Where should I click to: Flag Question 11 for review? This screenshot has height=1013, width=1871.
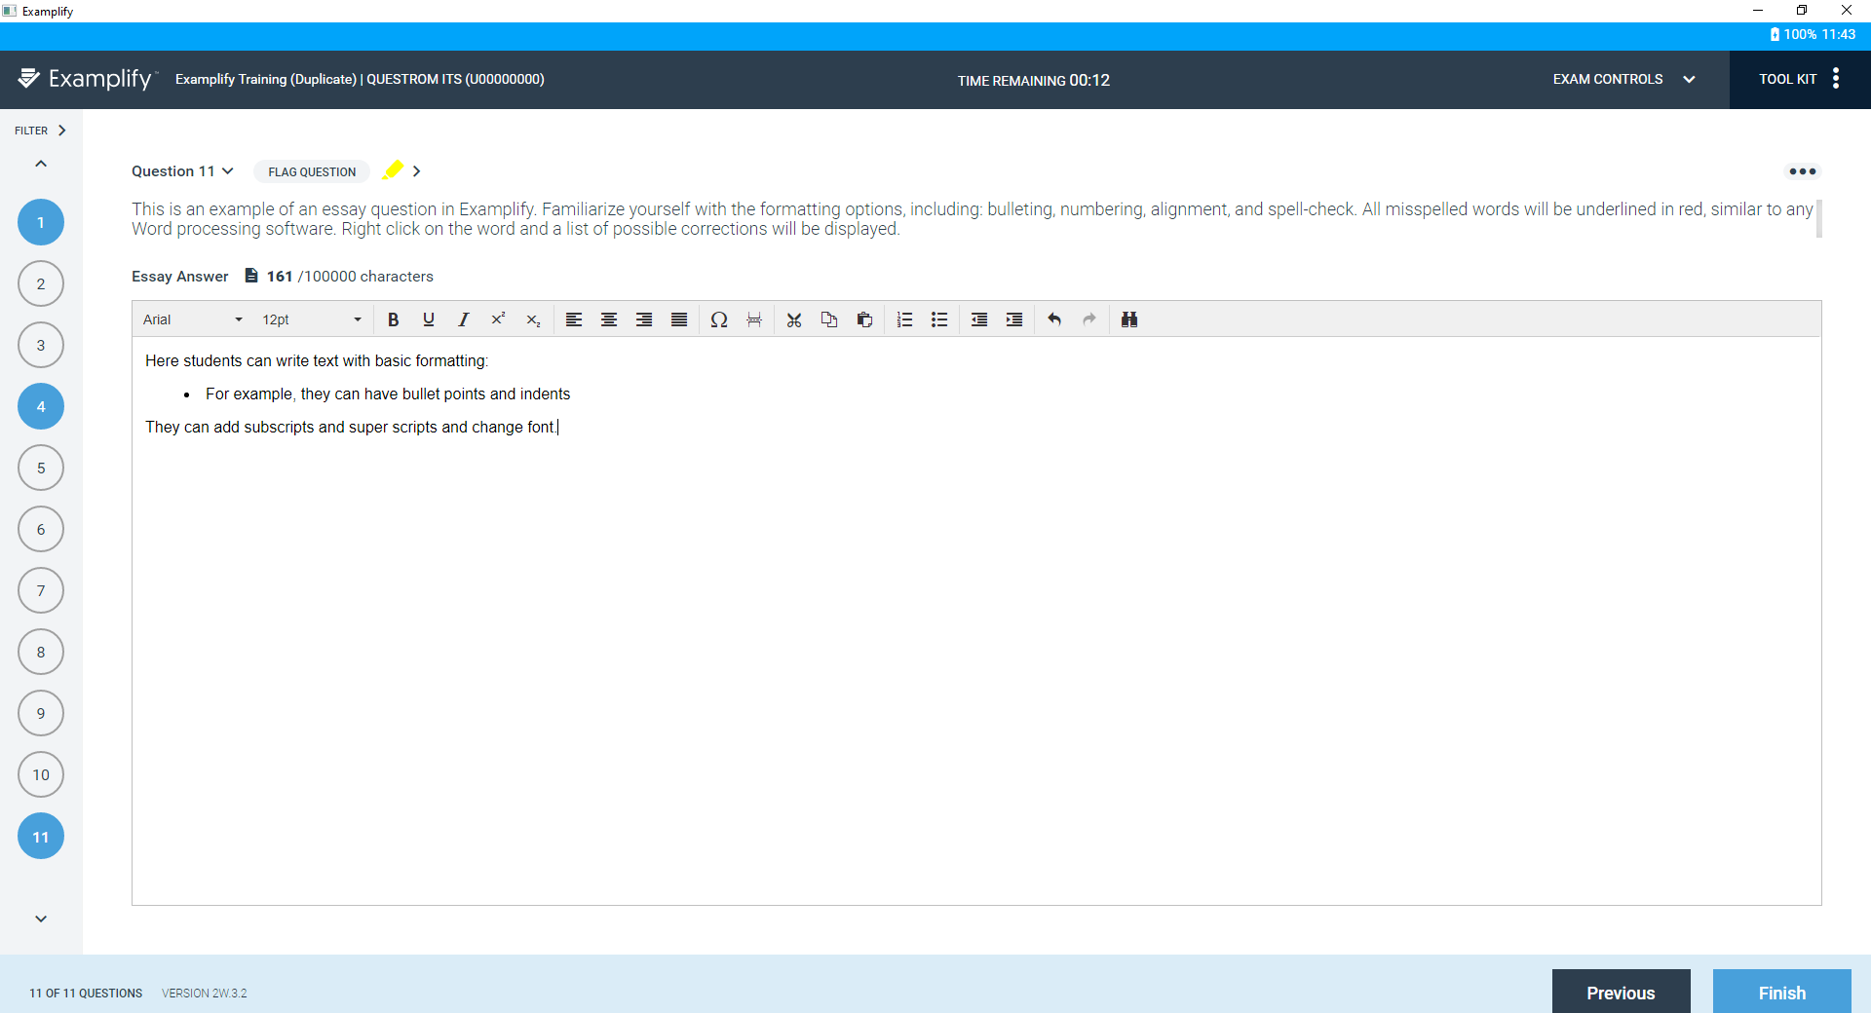point(311,171)
